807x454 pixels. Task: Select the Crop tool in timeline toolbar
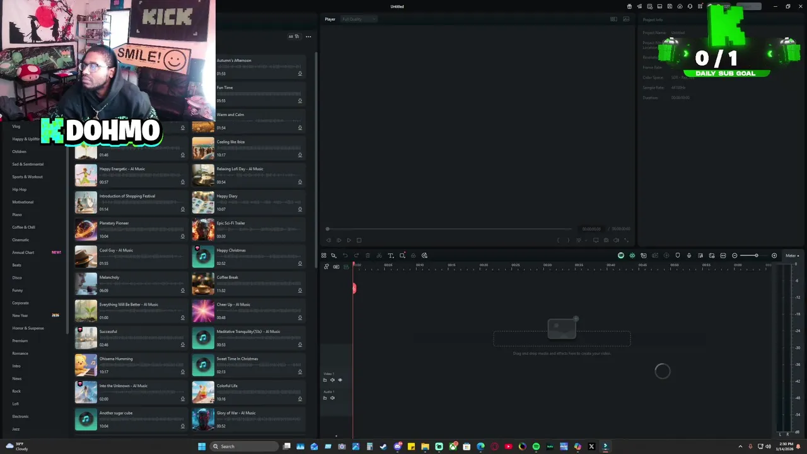402,255
